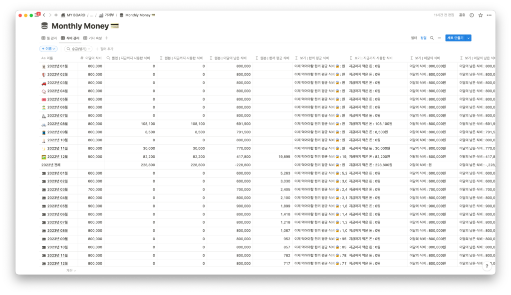Switch to the 기타 속성 view tab

coord(92,38)
